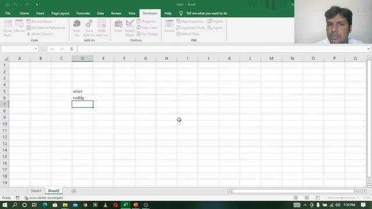Expand the Insert controls dropdown
Screen dimensions: 372x209
[x=119, y=28]
